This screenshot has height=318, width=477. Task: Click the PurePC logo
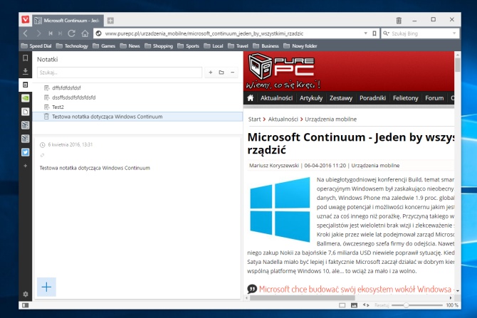(283, 71)
